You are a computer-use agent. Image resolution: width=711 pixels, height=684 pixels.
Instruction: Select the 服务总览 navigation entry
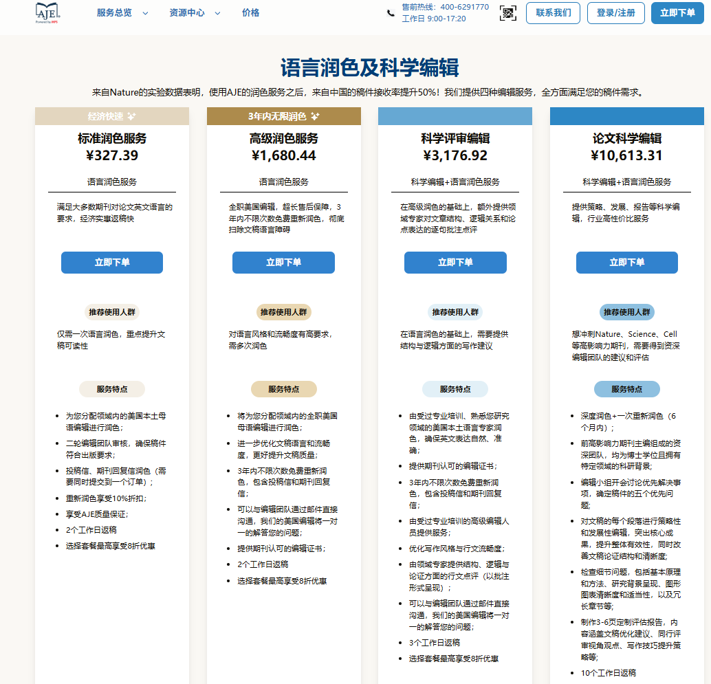point(115,12)
